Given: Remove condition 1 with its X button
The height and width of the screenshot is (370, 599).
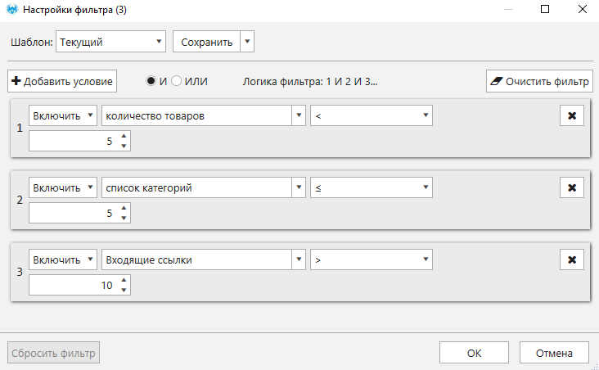Looking at the screenshot, I should click(x=572, y=115).
